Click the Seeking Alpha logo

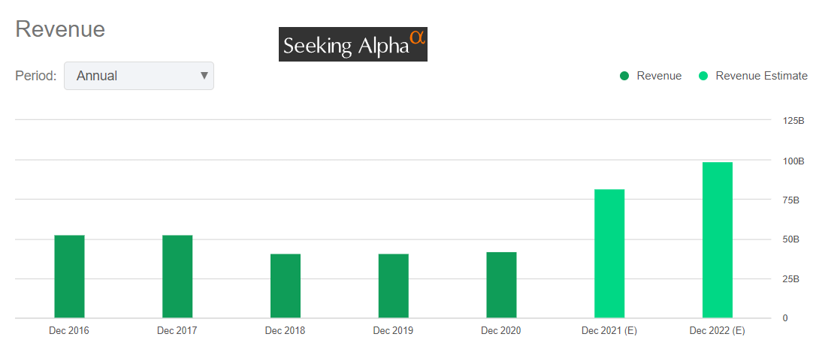pos(352,45)
